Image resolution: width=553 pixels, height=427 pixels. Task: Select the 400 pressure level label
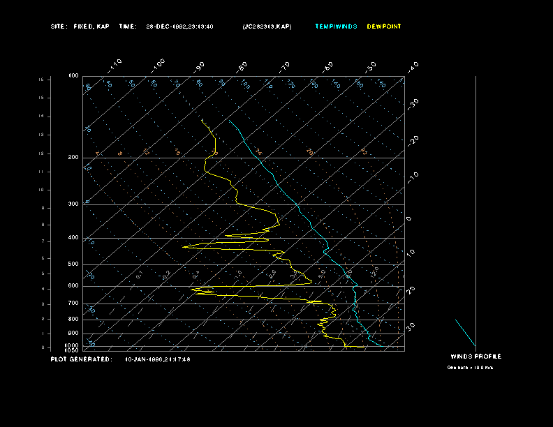pos(73,237)
